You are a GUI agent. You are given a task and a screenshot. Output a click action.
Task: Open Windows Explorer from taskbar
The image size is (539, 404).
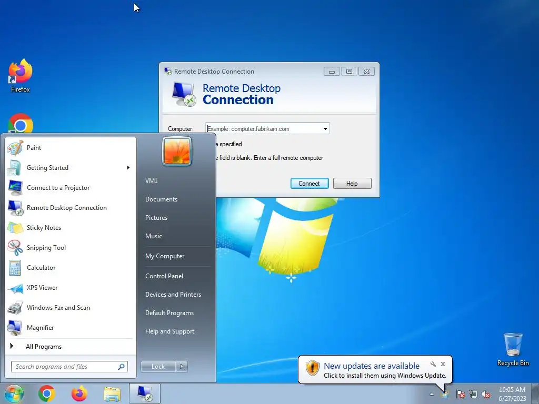(112, 394)
